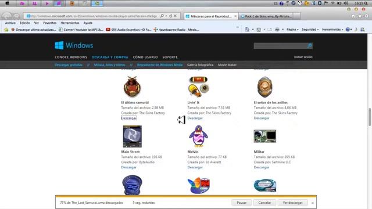
Task: Open CÓMO USARLO navigation item
Action: (x=145, y=57)
